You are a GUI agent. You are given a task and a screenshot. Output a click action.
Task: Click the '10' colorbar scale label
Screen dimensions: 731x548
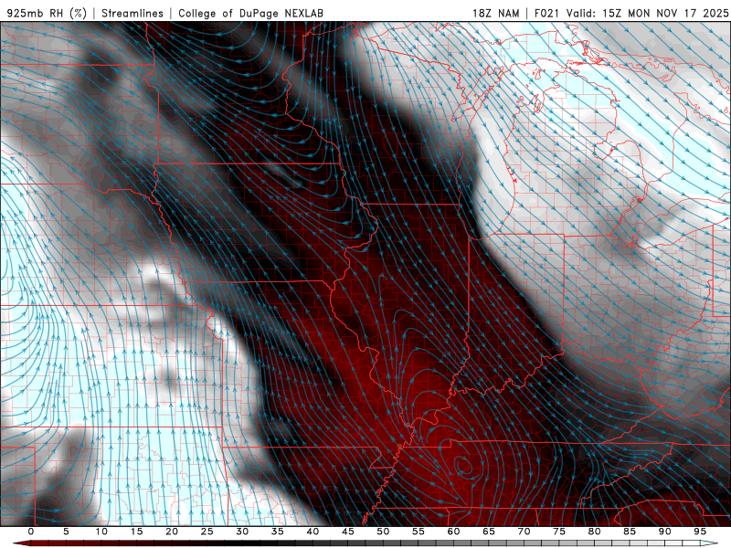[x=101, y=532]
